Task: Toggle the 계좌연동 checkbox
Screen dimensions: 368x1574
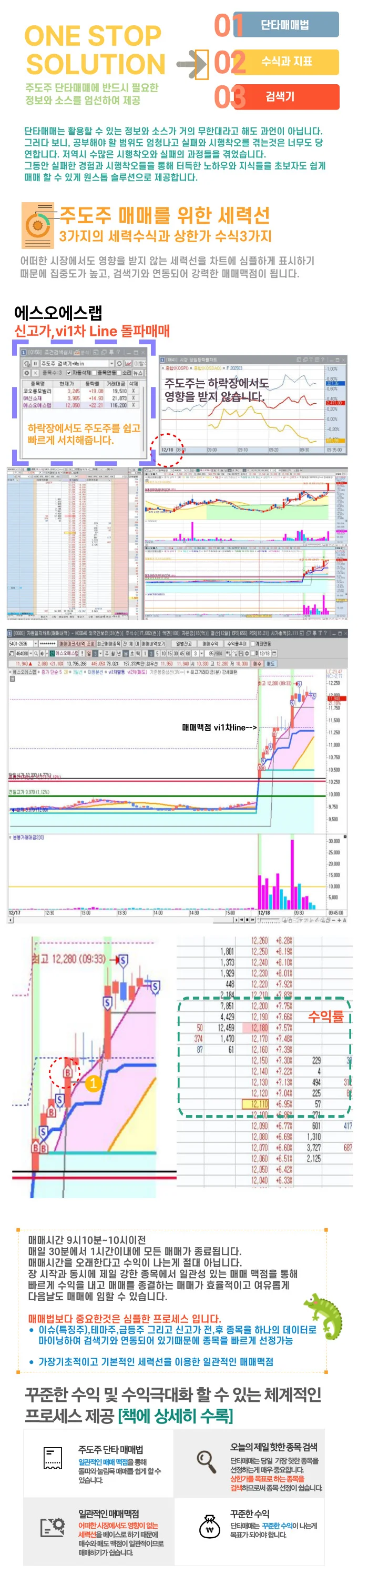Action: 253,644
